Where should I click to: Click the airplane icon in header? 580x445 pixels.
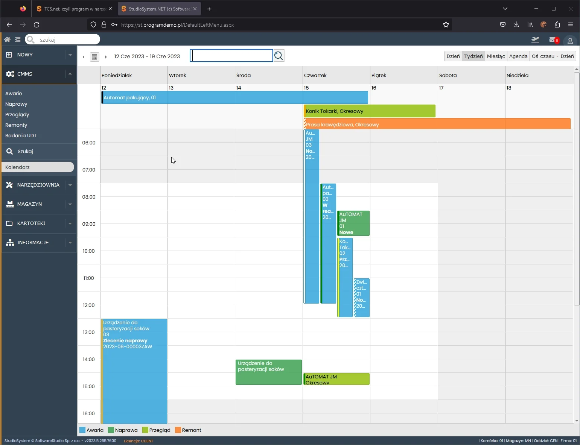(535, 40)
